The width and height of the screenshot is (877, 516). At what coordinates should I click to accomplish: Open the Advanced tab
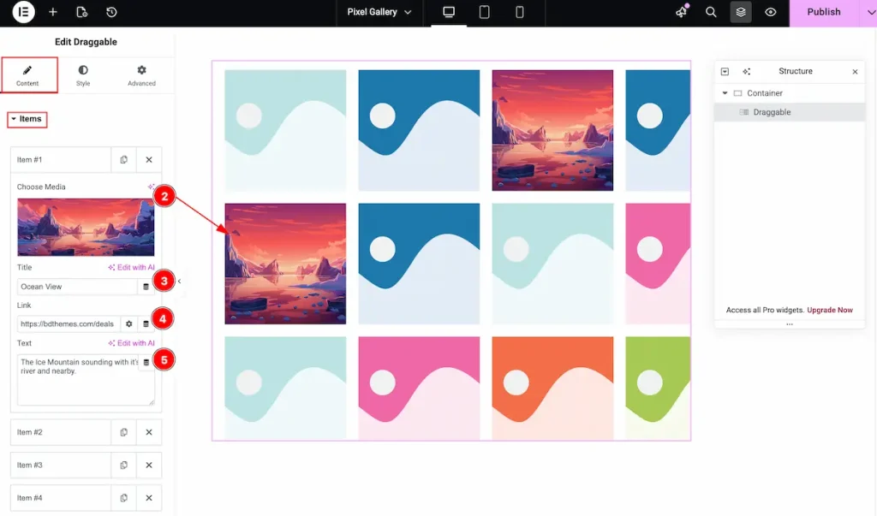click(x=142, y=75)
